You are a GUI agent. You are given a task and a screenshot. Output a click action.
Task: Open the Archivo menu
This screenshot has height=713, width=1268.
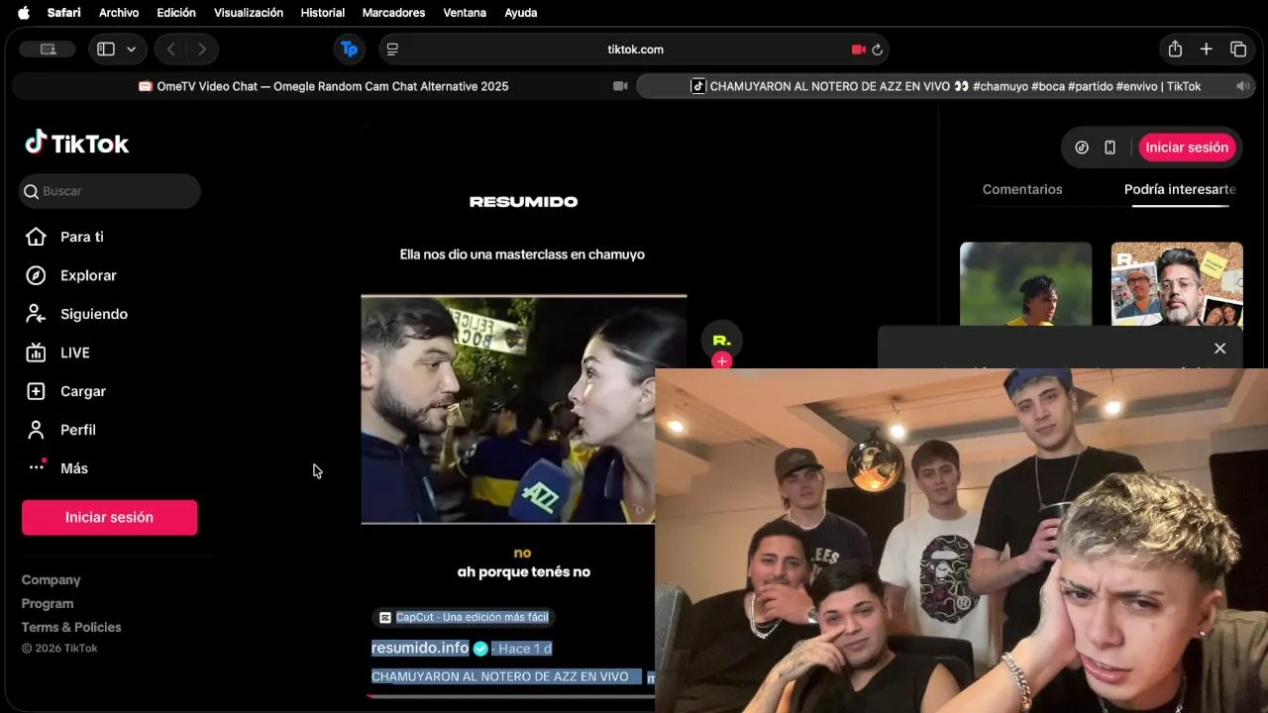point(119,13)
